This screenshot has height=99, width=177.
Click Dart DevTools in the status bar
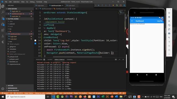click(x=68, y=93)
